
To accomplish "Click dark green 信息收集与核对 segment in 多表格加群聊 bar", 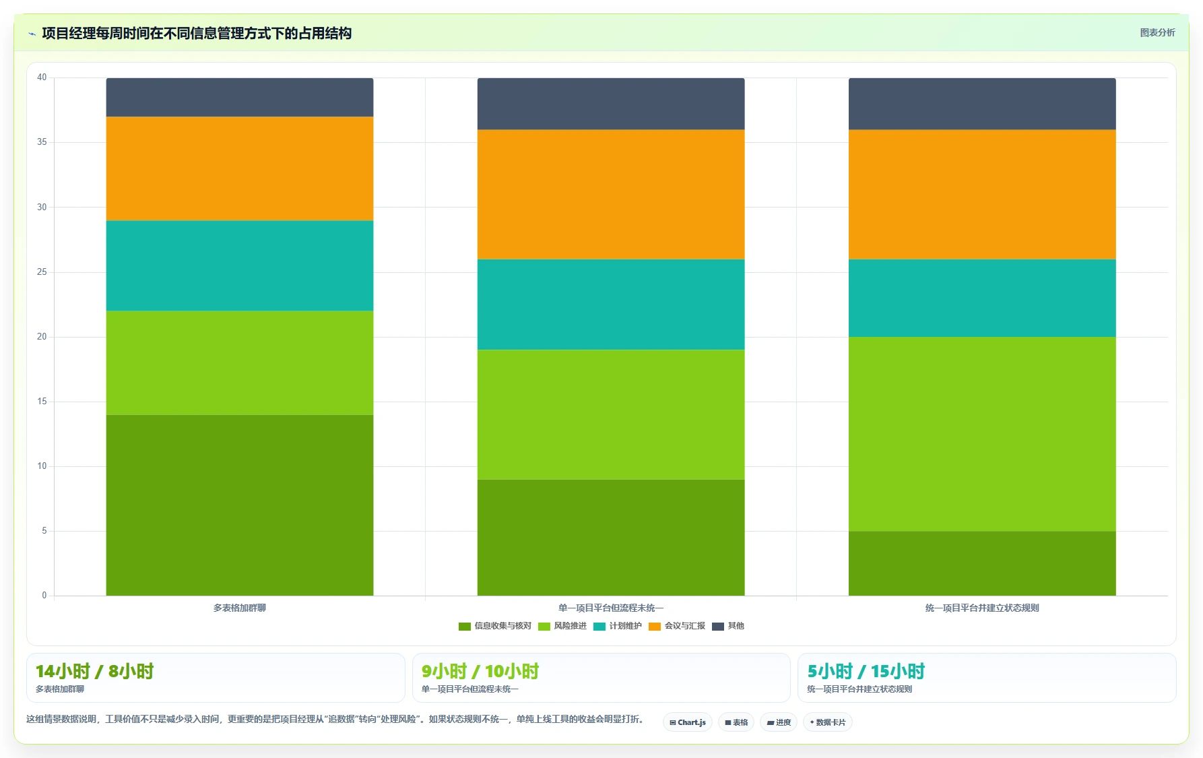I will (x=240, y=505).
